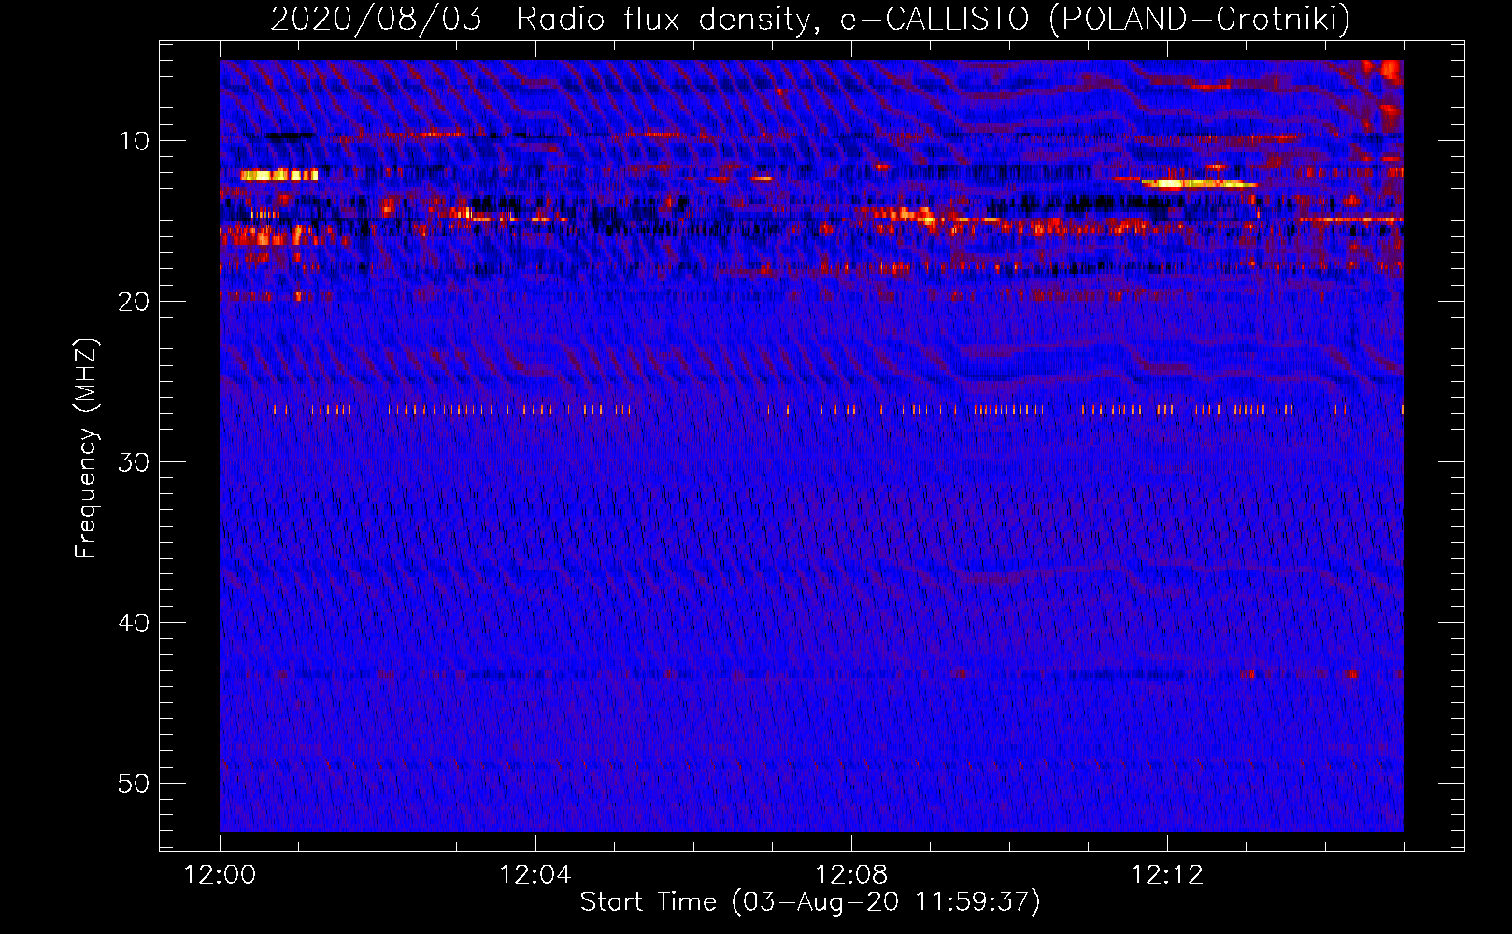Click the bright yellow burst near 12 MHz after 12:00
Screen dimensions: 1512x934
coord(278,175)
